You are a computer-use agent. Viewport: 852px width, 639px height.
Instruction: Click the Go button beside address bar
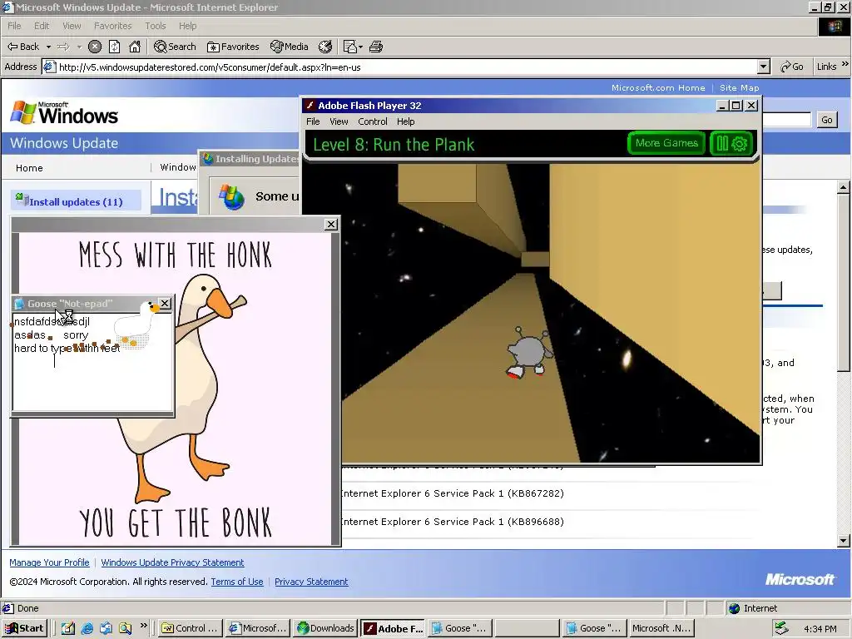click(x=792, y=67)
